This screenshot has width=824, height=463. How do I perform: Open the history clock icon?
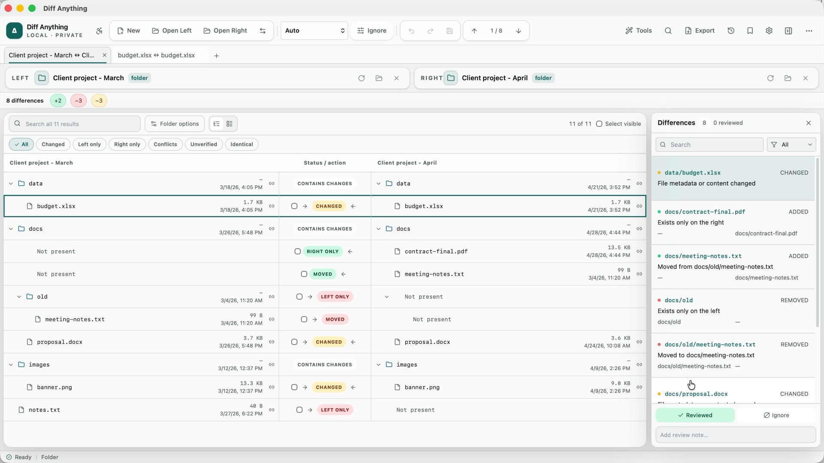[x=731, y=31]
